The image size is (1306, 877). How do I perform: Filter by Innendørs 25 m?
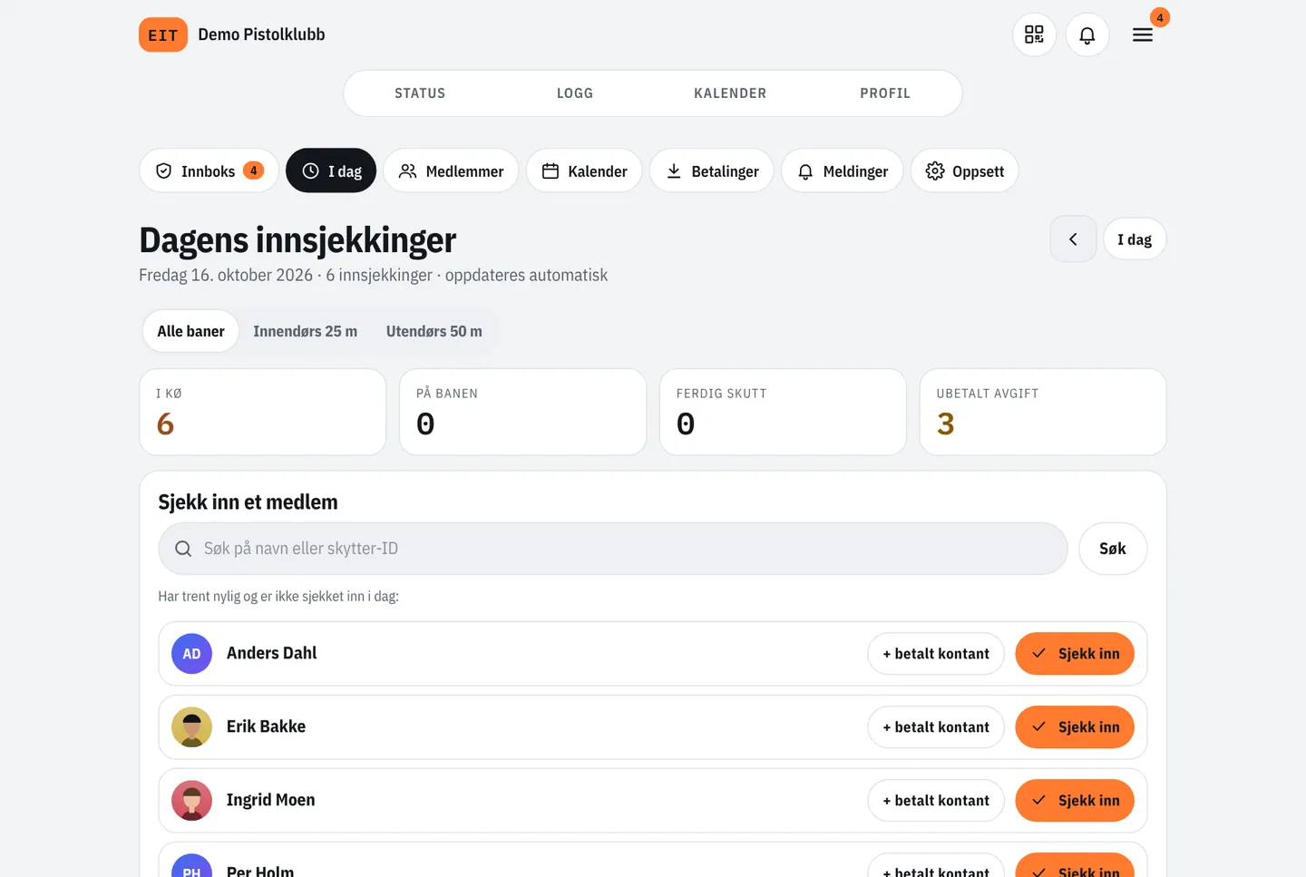305,331
